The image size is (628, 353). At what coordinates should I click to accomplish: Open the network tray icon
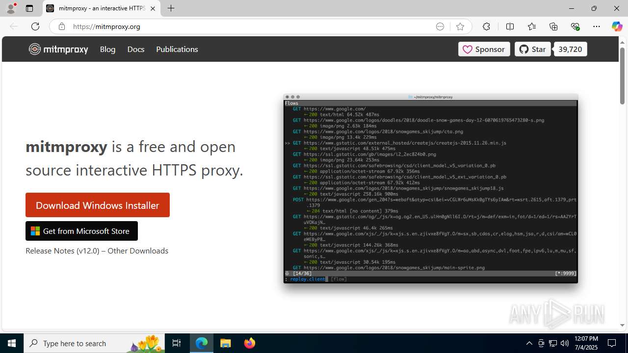553,343
